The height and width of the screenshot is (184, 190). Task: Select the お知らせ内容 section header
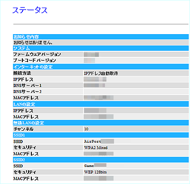[x=101, y=37]
